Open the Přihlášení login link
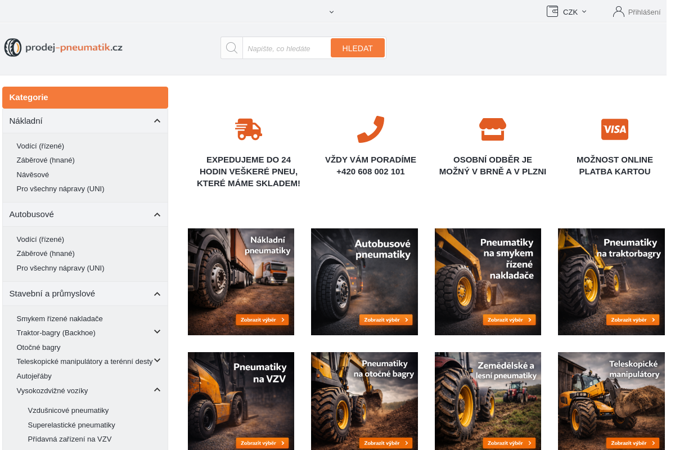The width and height of the screenshot is (675, 450). click(644, 12)
